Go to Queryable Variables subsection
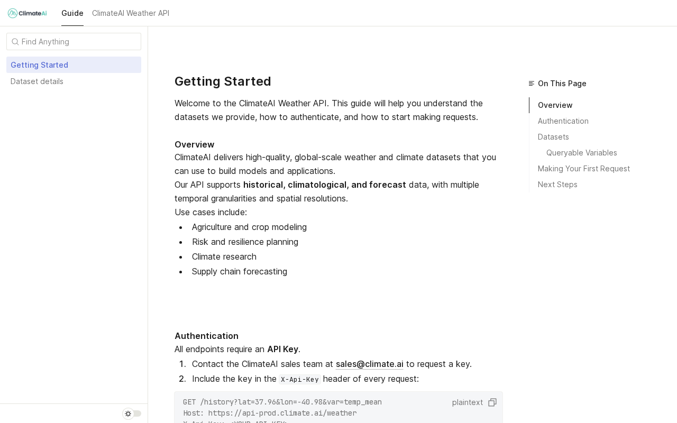This screenshot has width=677, height=423. tap(582, 153)
